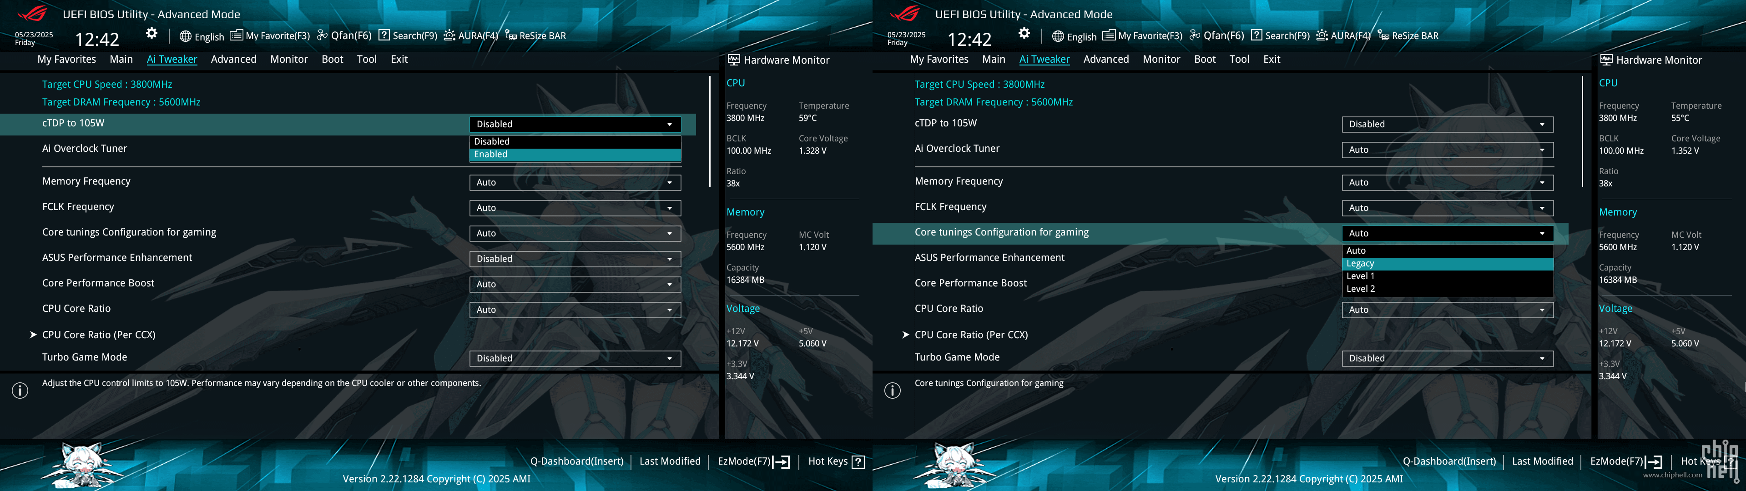This screenshot has height=491, width=1746.
Task: Open Core Performance Boost dropdown in left screen
Action: [x=575, y=285]
